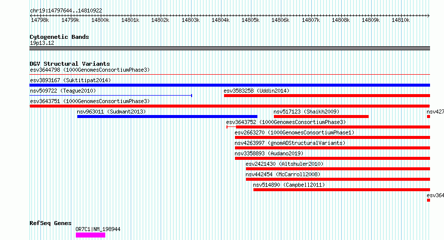Click the Cytogenetic Bands track title

(59, 37)
